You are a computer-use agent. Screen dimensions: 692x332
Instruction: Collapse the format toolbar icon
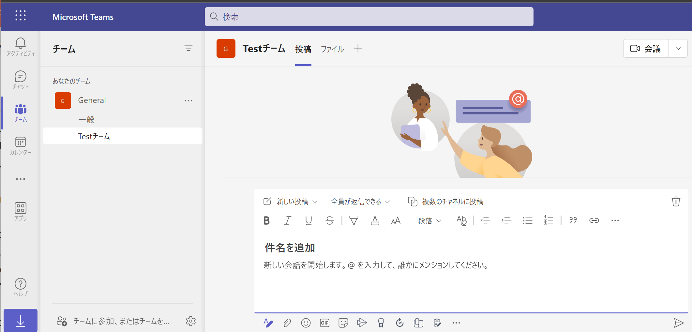pos(268,323)
